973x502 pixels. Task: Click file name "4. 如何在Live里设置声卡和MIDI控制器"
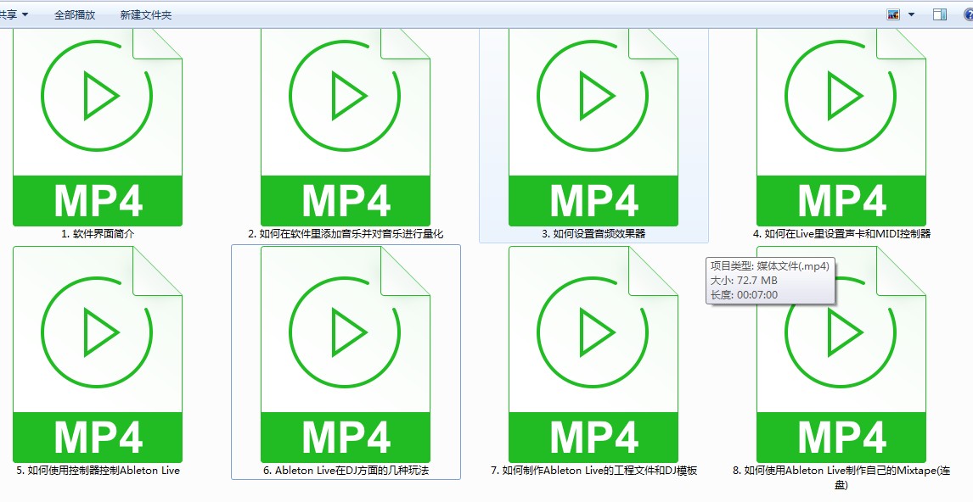pos(841,234)
